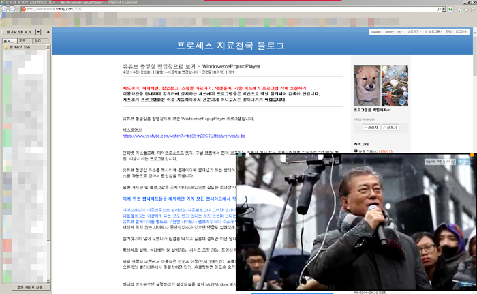This screenshot has width=477, height=294.
Task: Switch to the first '즐겨...' favorites tab
Action: (x=9, y=41)
